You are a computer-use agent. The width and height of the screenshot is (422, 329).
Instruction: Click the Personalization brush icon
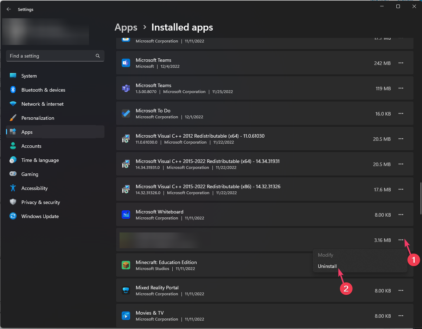pos(13,118)
